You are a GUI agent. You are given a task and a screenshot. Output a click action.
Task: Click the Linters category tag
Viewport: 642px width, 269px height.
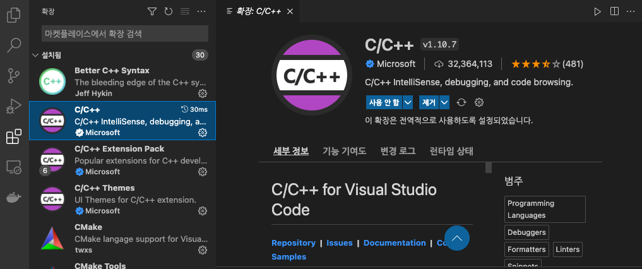pyautogui.click(x=568, y=249)
